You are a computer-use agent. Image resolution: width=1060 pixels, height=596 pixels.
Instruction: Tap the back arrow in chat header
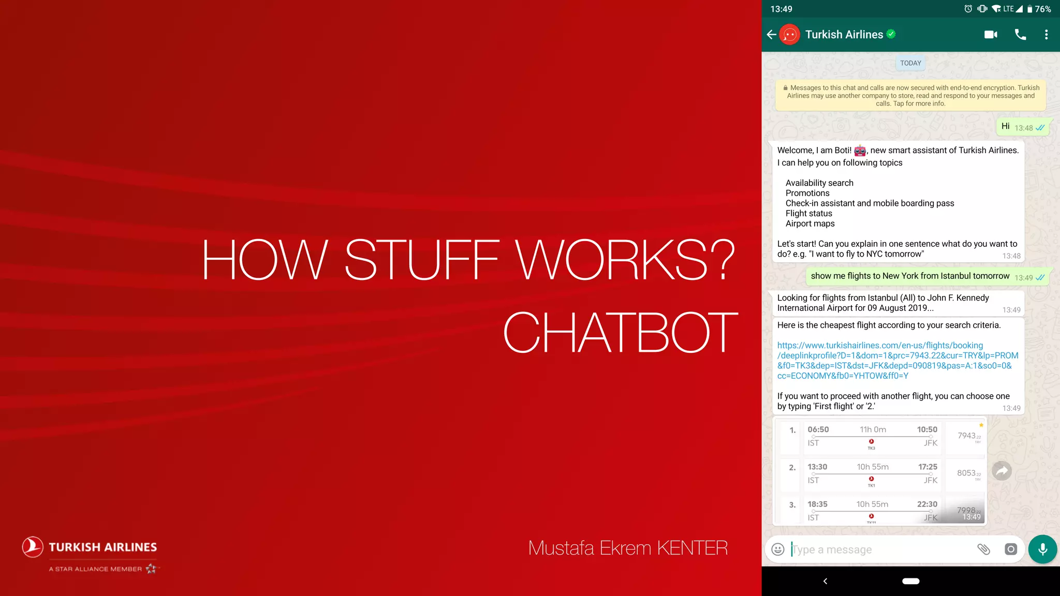(x=771, y=35)
